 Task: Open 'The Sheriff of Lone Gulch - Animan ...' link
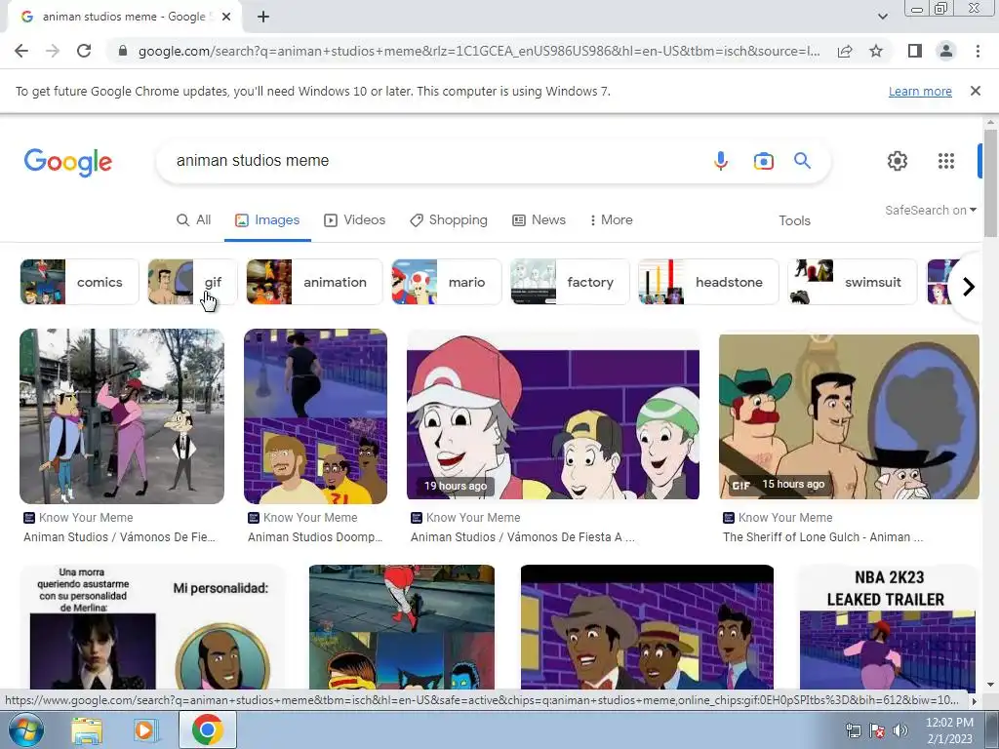[822, 537]
